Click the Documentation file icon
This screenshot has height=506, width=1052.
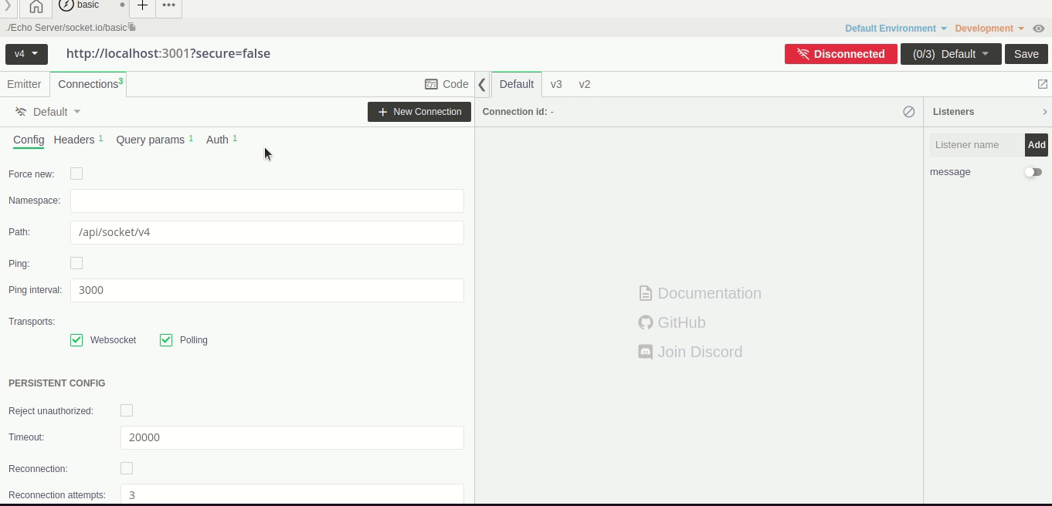click(x=645, y=293)
